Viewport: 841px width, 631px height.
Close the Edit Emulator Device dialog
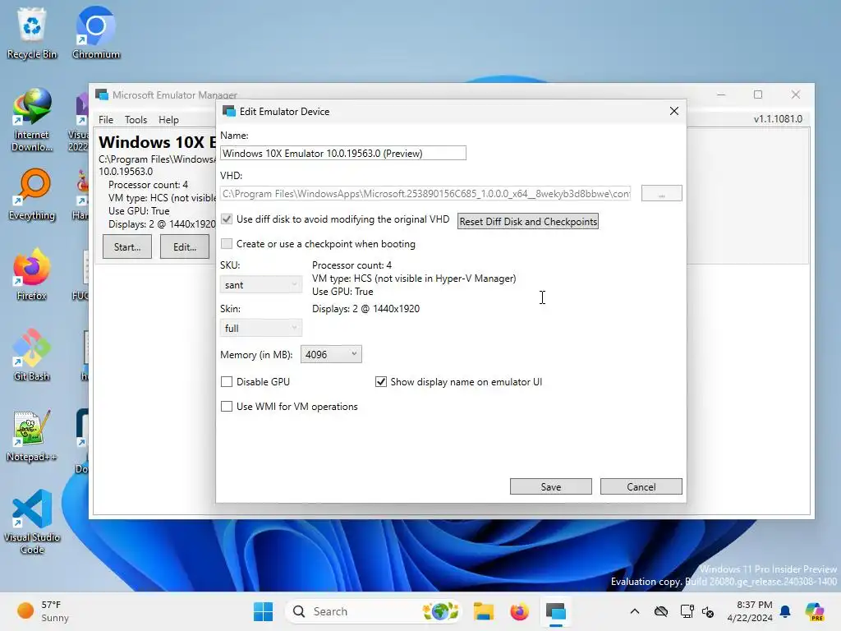tap(673, 111)
